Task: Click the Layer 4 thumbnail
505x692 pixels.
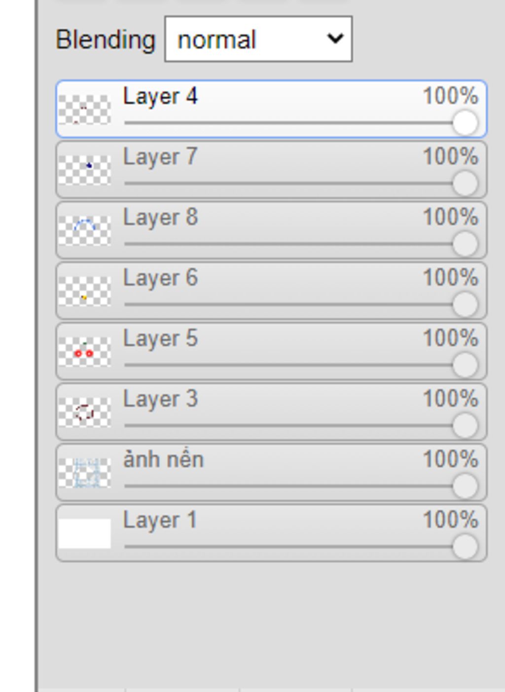Action: pyautogui.click(x=84, y=109)
